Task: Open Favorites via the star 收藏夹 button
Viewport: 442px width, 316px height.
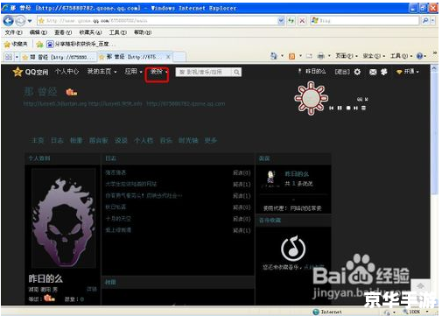Action: coord(16,44)
